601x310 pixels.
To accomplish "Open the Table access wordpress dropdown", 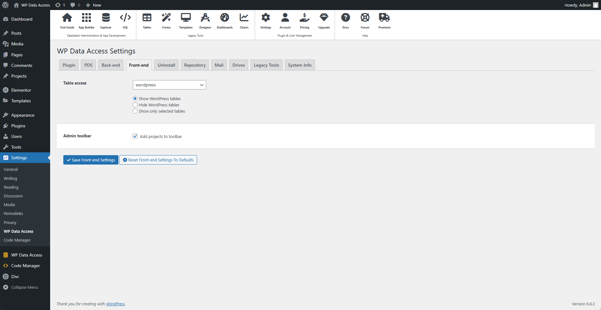I will pyautogui.click(x=169, y=84).
